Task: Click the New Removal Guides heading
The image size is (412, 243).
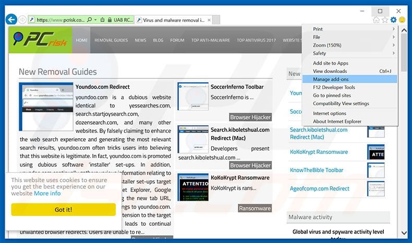Action: 58,72
